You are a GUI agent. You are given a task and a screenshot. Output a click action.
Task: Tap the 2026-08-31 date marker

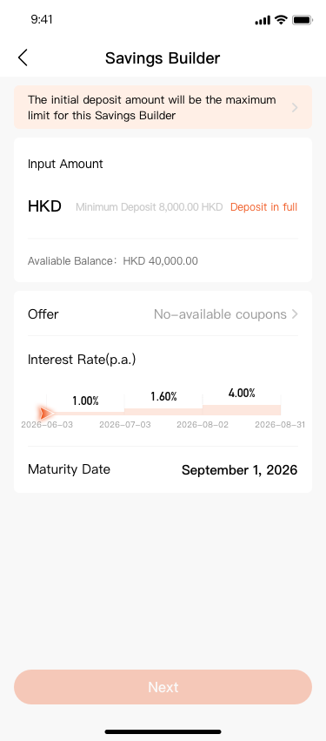click(x=280, y=425)
